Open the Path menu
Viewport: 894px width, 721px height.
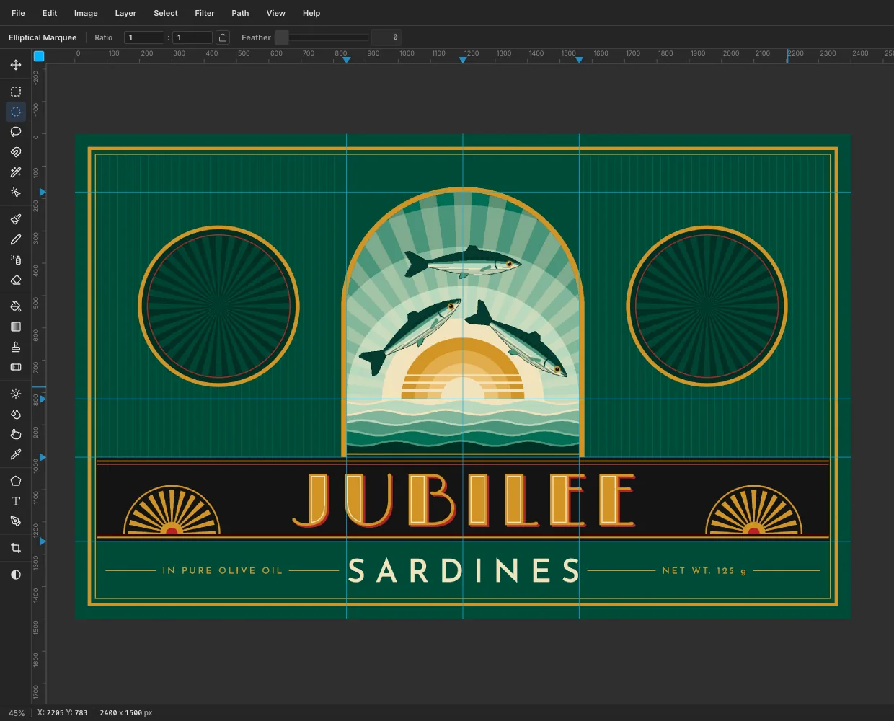click(240, 13)
